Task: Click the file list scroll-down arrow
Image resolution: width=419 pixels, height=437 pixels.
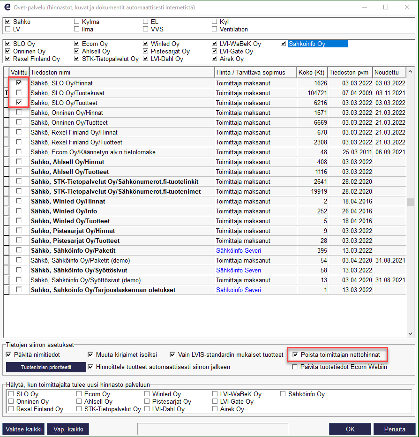Action: [410, 333]
